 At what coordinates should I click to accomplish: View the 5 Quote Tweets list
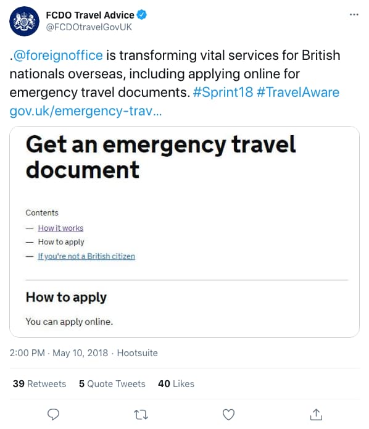click(x=112, y=383)
